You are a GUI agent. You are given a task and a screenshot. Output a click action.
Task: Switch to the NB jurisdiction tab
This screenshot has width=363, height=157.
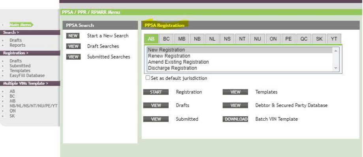pos(197,39)
